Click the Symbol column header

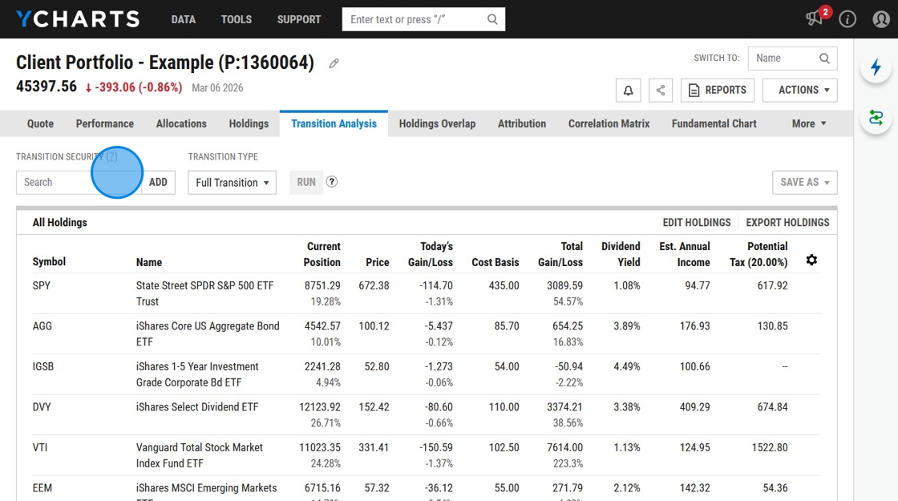49,261
